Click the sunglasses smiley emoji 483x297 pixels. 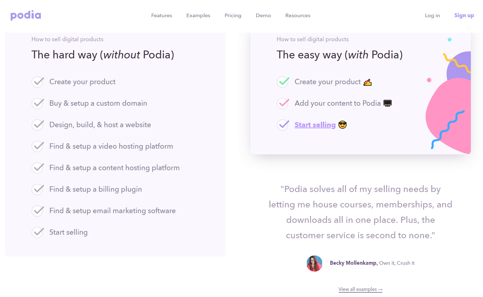pyautogui.click(x=343, y=125)
